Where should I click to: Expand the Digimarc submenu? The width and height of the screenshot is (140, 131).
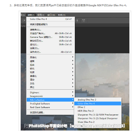(51, 92)
